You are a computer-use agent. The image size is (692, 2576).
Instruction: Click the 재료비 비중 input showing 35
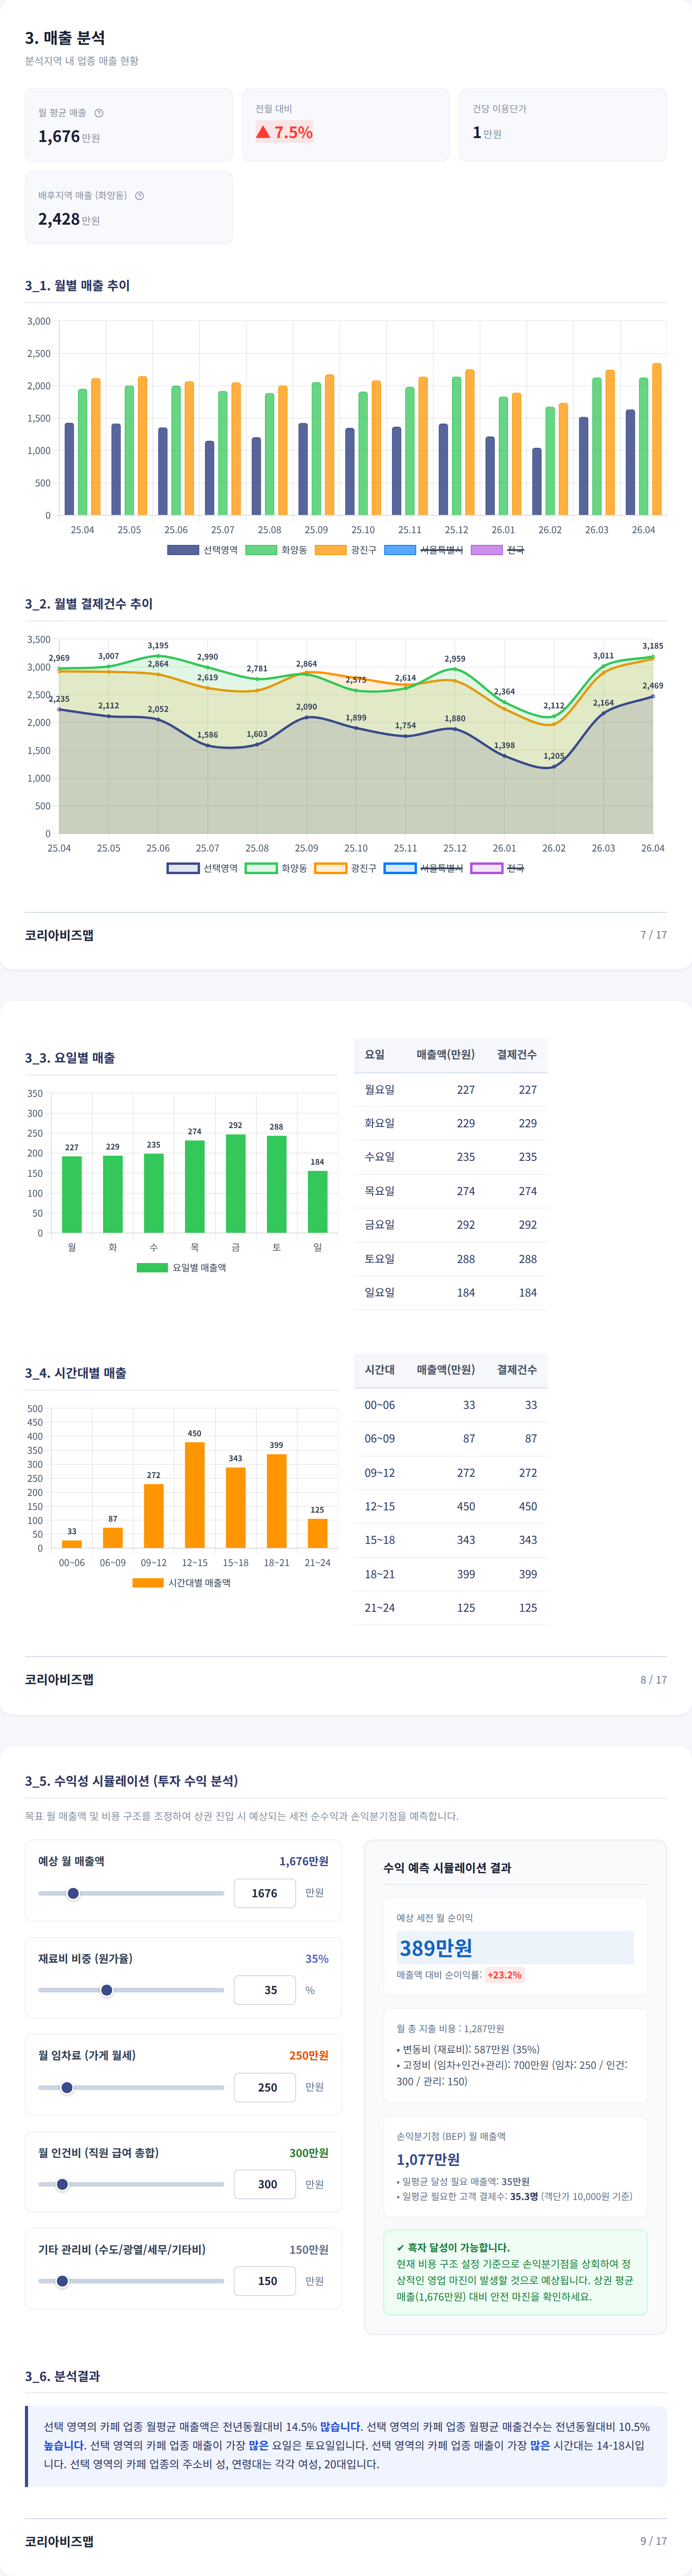pyautogui.click(x=265, y=1990)
